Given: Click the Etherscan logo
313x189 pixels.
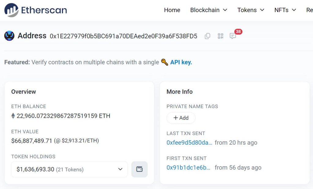Looking at the screenshot, I should [35, 10].
